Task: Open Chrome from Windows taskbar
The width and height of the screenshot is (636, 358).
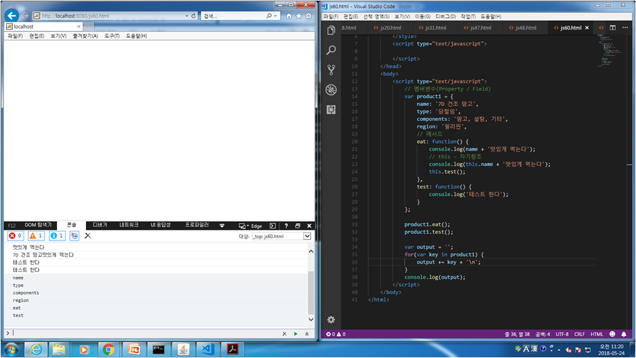Action: coord(108,349)
